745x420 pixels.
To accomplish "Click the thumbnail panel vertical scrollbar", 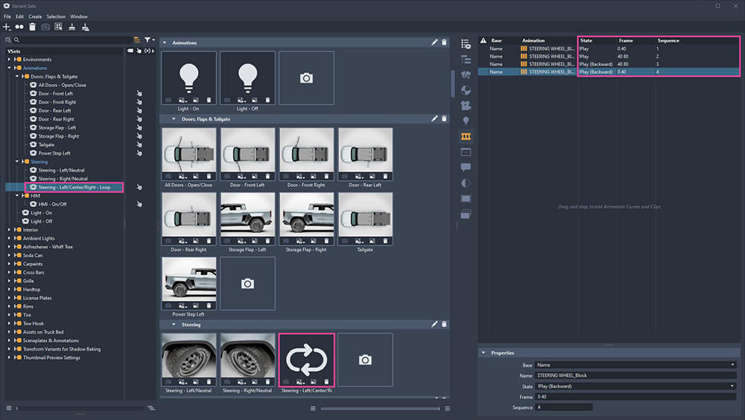I will coord(453,83).
